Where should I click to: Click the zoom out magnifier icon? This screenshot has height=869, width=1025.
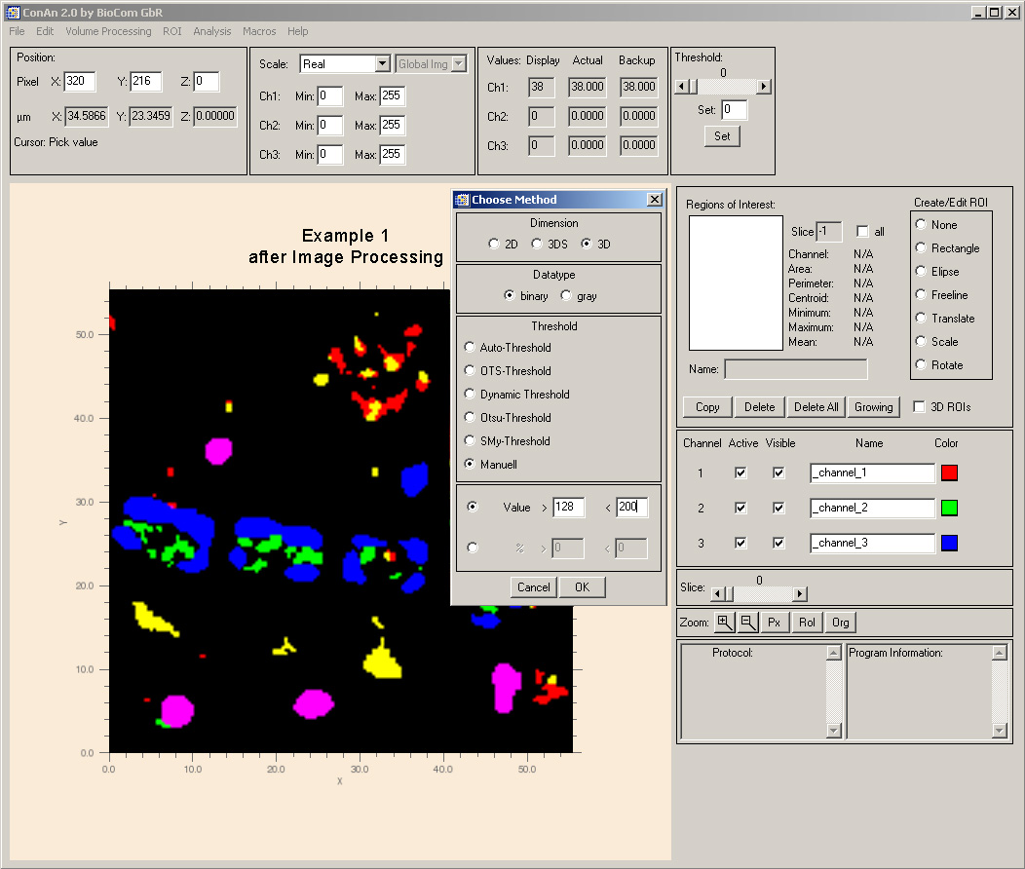(748, 622)
